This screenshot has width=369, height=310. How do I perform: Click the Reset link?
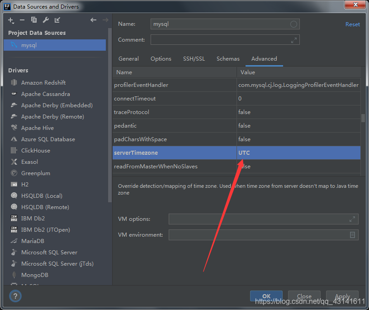pyautogui.click(x=352, y=24)
